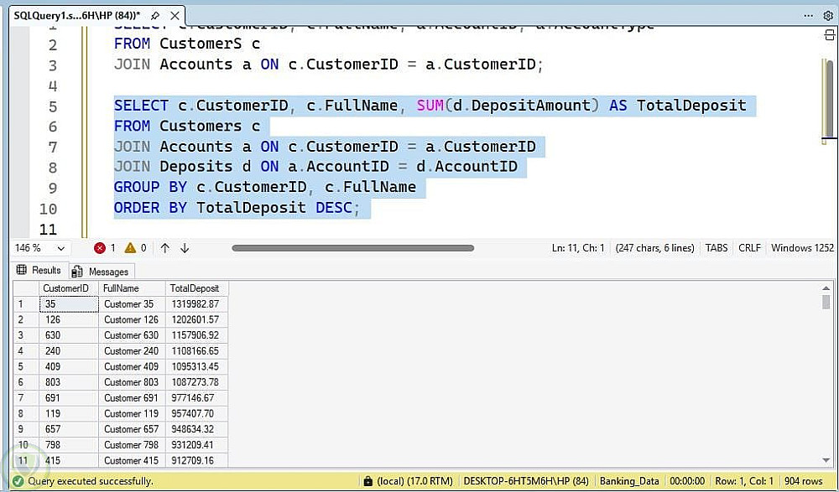
Task: Click the CustomerID column header
Action: 69,288
